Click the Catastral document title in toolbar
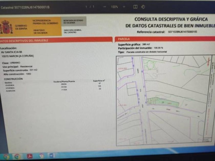 (25, 7)
